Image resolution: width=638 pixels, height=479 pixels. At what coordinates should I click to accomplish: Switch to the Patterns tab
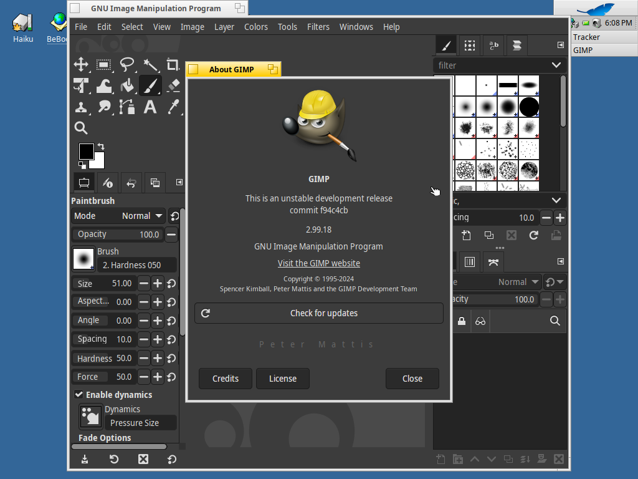point(470,45)
